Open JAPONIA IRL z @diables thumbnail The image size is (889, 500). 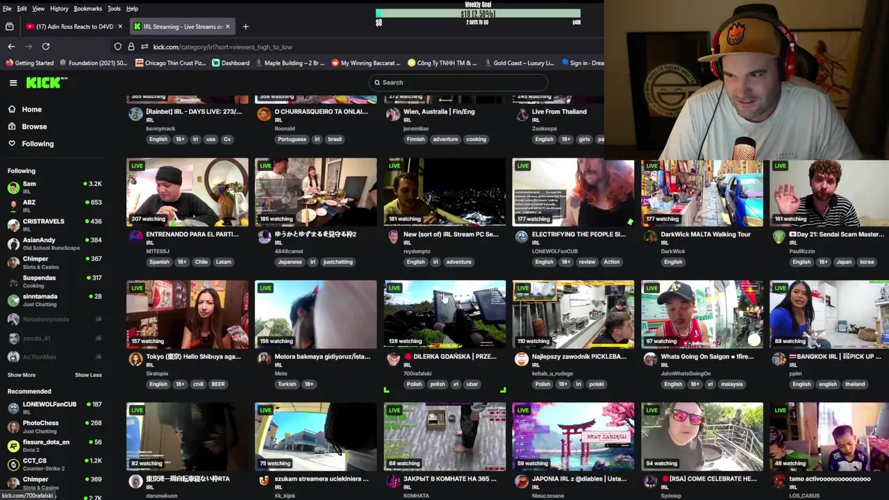point(574,437)
